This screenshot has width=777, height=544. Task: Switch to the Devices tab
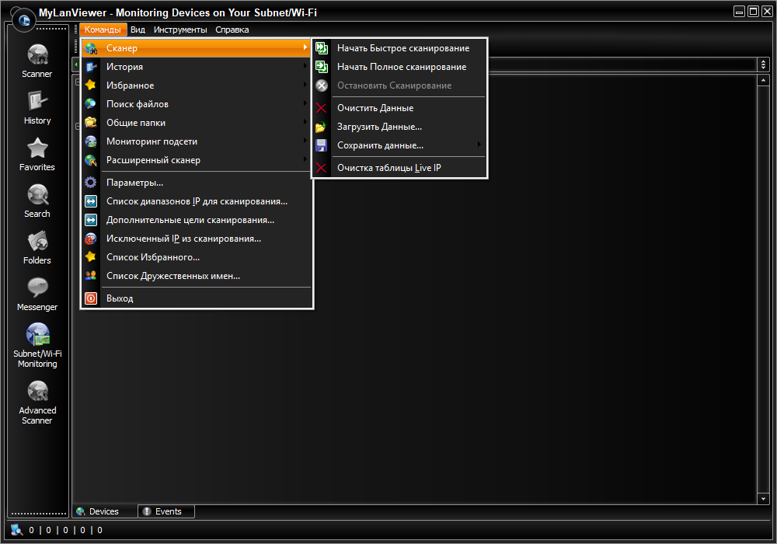pyautogui.click(x=105, y=511)
